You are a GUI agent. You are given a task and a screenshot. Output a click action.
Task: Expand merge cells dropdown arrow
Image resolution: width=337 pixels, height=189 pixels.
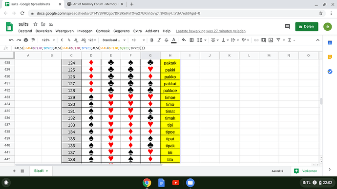(205, 40)
